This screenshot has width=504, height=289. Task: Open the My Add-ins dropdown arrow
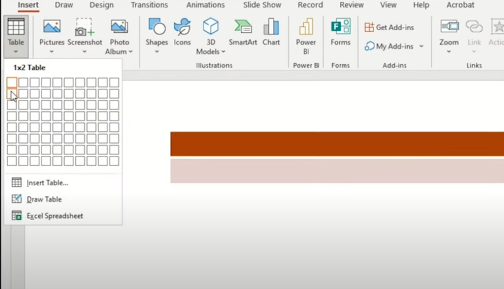(x=421, y=46)
